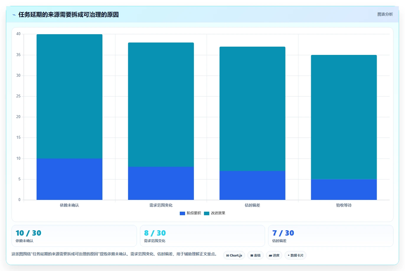
Task: Click the Chart.js tag chip
Action: click(x=234, y=255)
